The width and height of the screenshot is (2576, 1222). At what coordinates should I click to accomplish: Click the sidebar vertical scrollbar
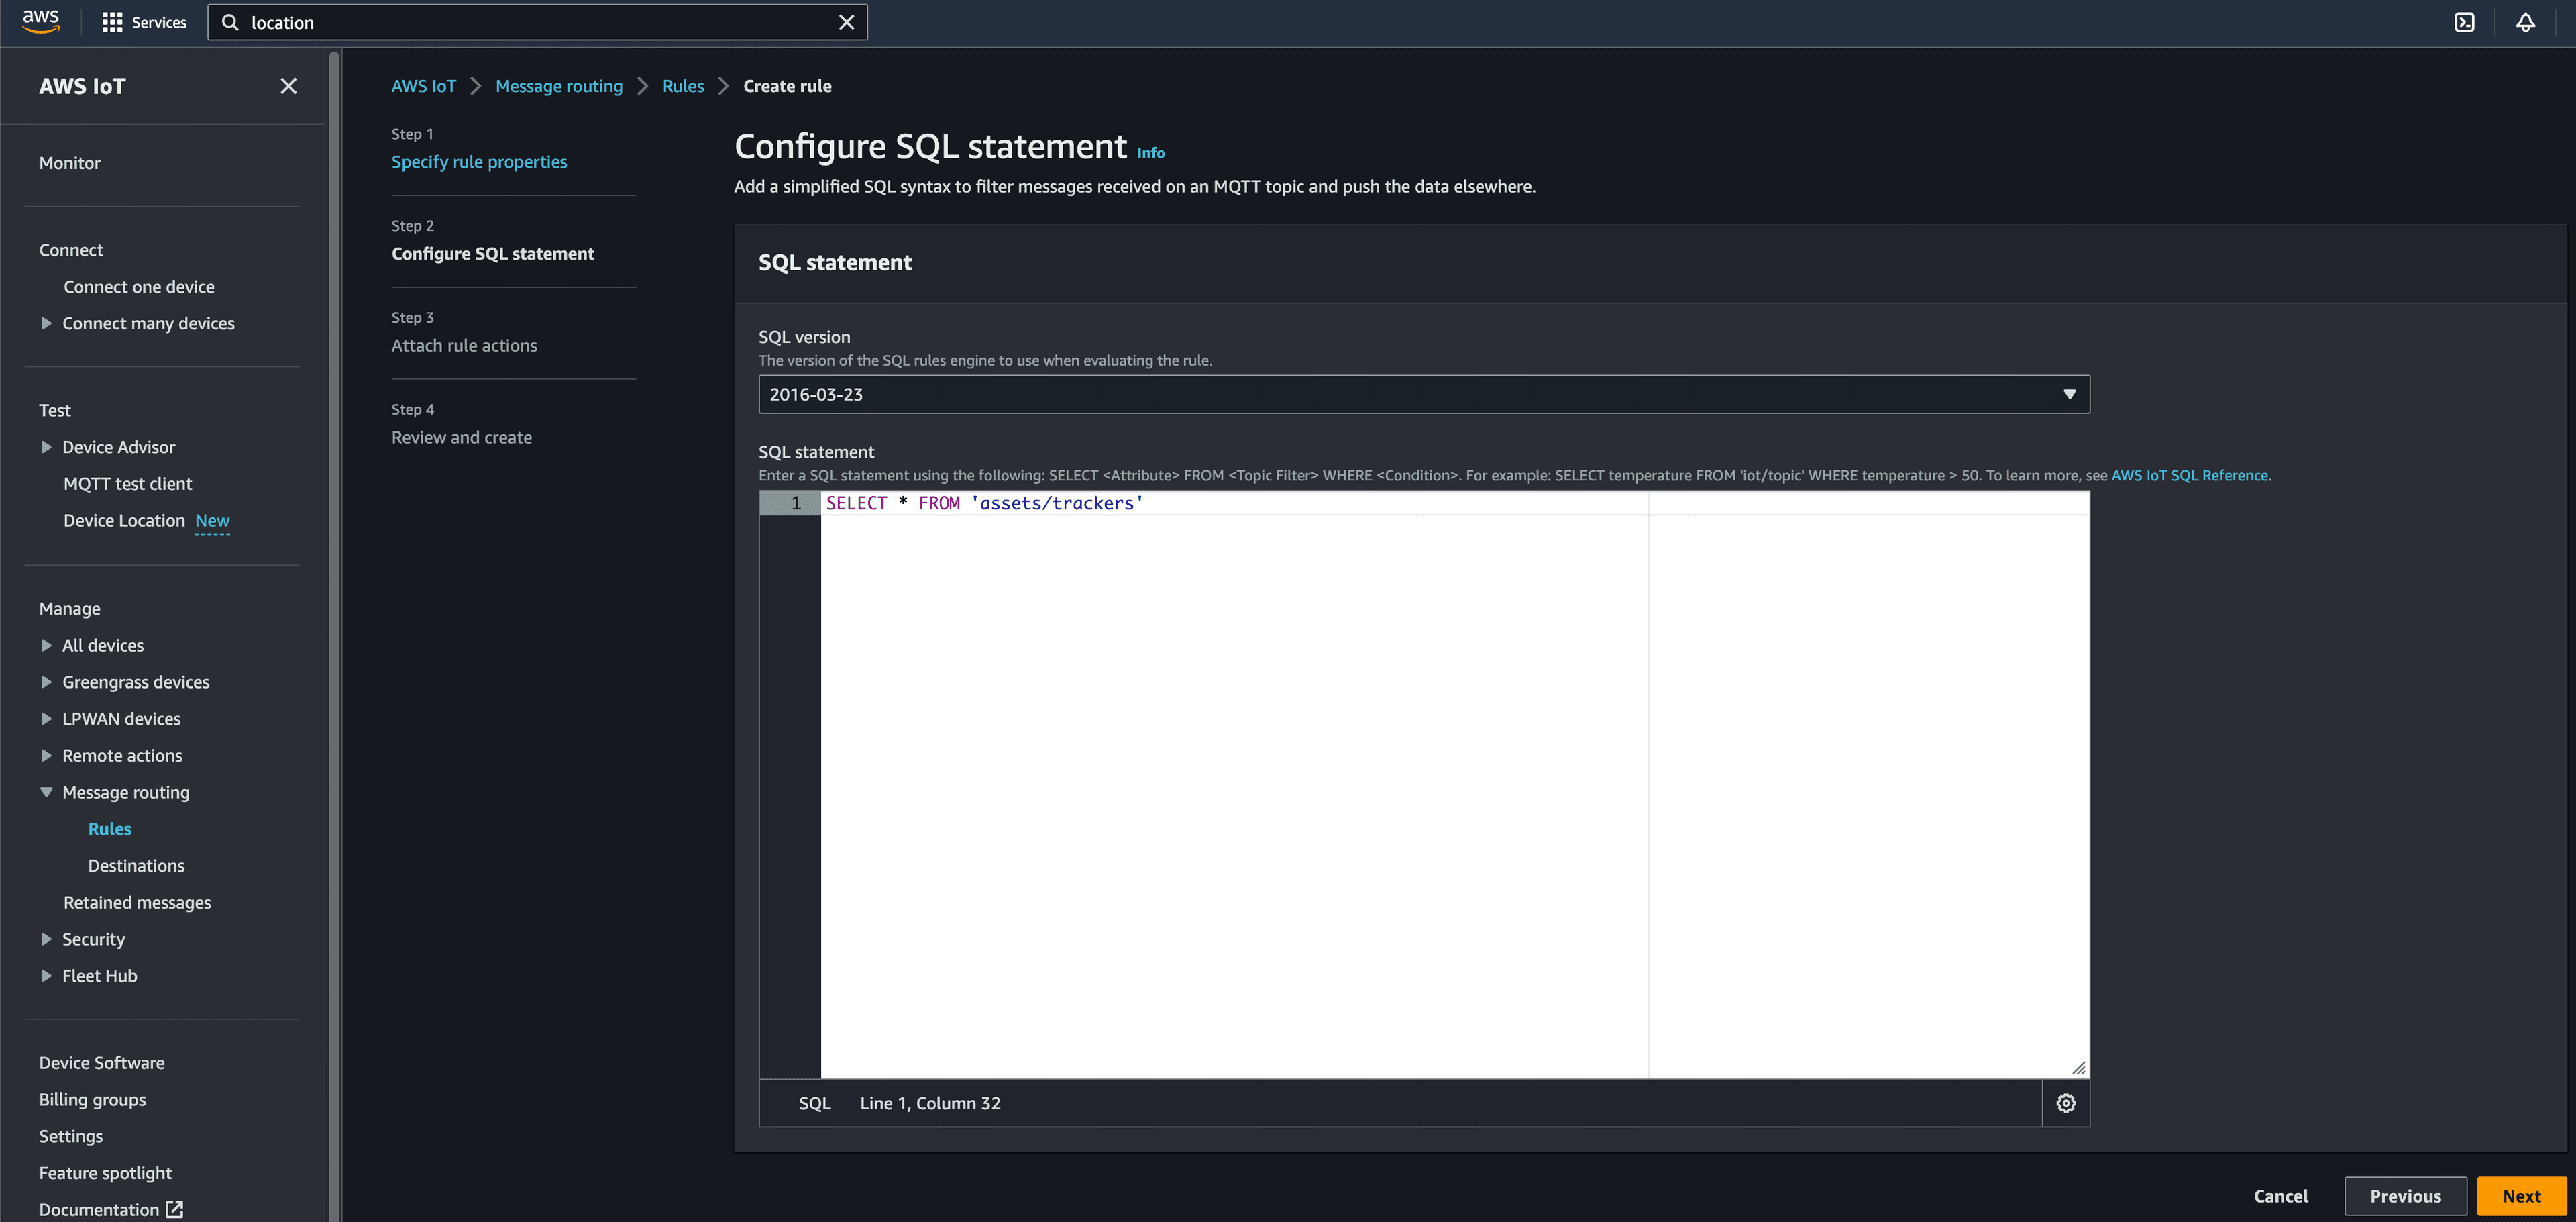(x=334, y=635)
